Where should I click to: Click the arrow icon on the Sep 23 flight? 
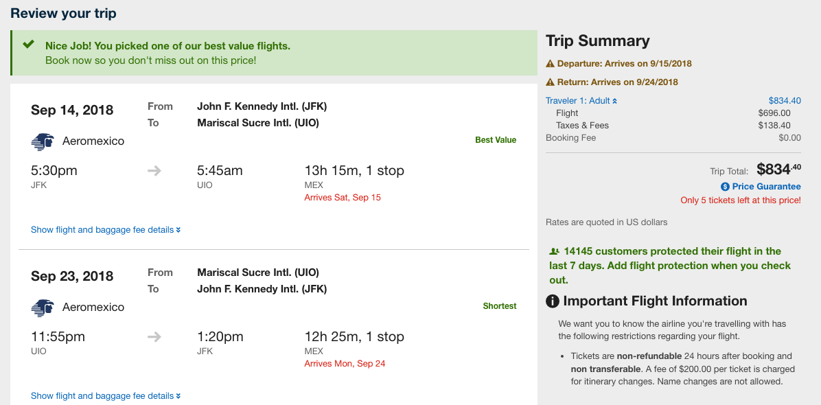pos(154,337)
